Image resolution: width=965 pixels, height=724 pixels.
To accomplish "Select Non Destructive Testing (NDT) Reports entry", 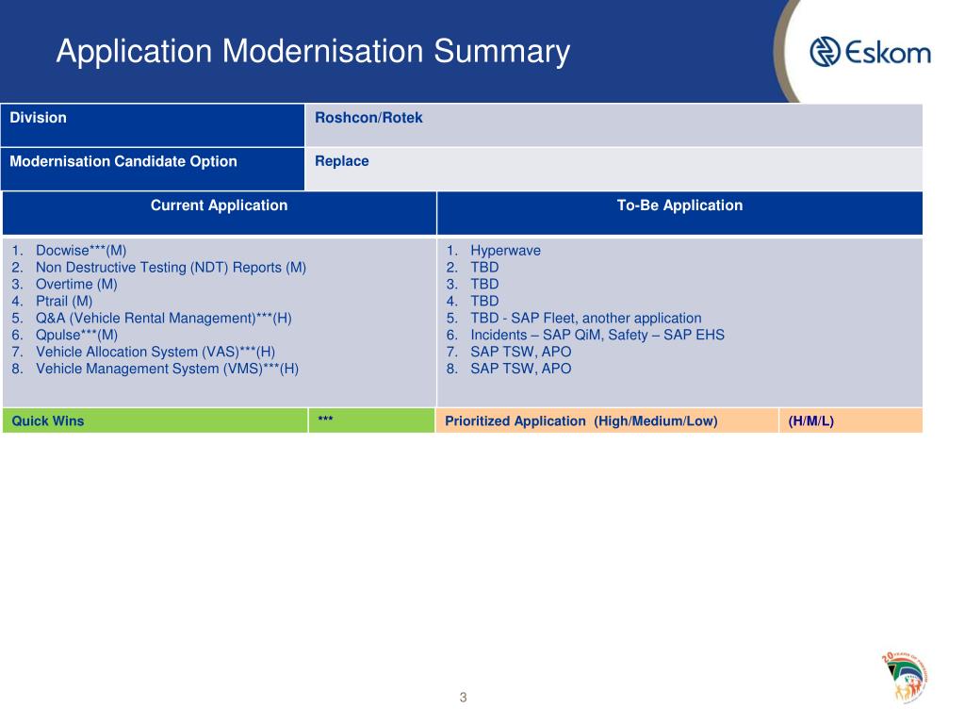I will pyautogui.click(x=171, y=267).
